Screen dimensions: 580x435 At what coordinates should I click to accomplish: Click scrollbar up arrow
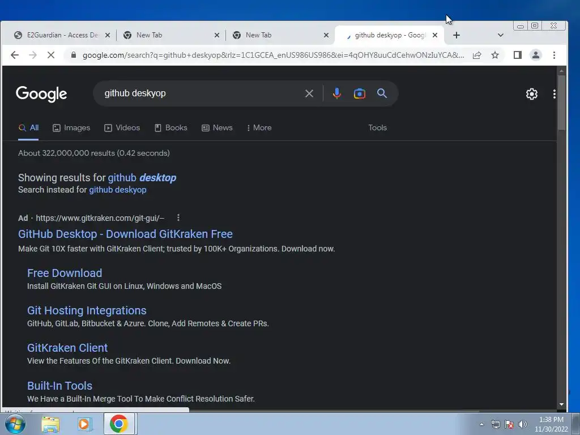tap(561, 70)
